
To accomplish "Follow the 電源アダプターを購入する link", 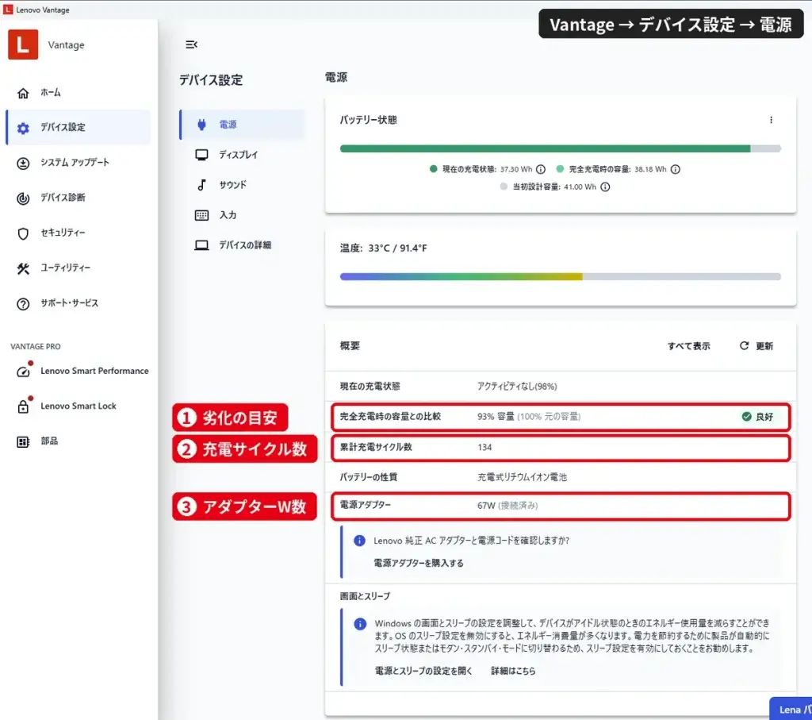I will (x=419, y=563).
